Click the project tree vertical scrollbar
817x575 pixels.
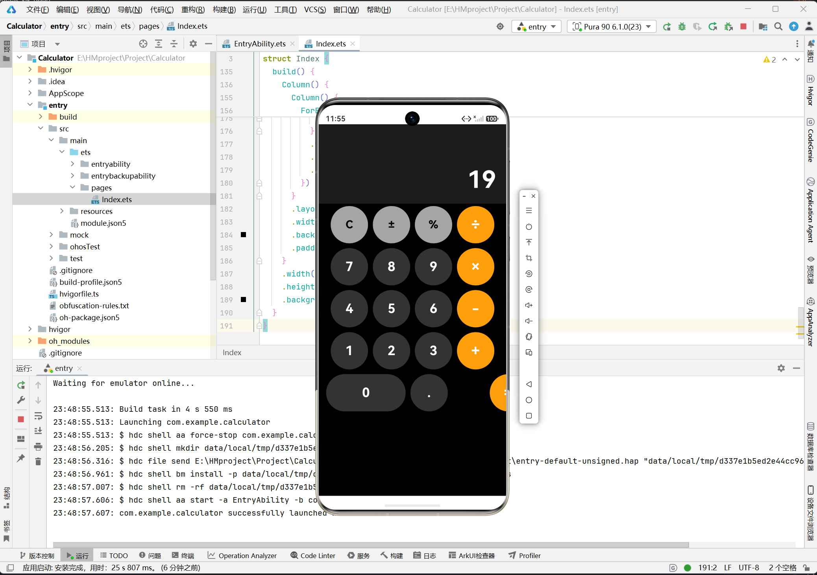pos(213,165)
